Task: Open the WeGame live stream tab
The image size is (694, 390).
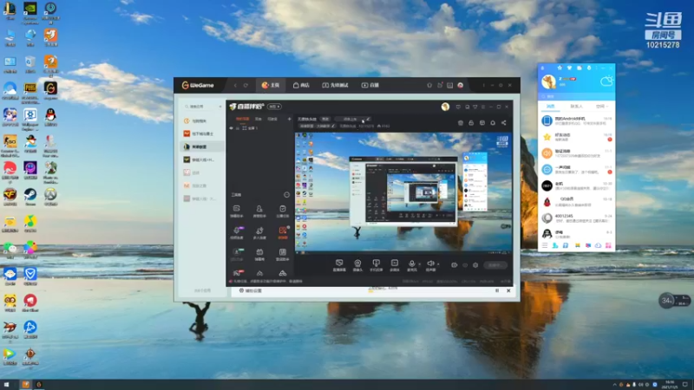Action: pos(370,85)
